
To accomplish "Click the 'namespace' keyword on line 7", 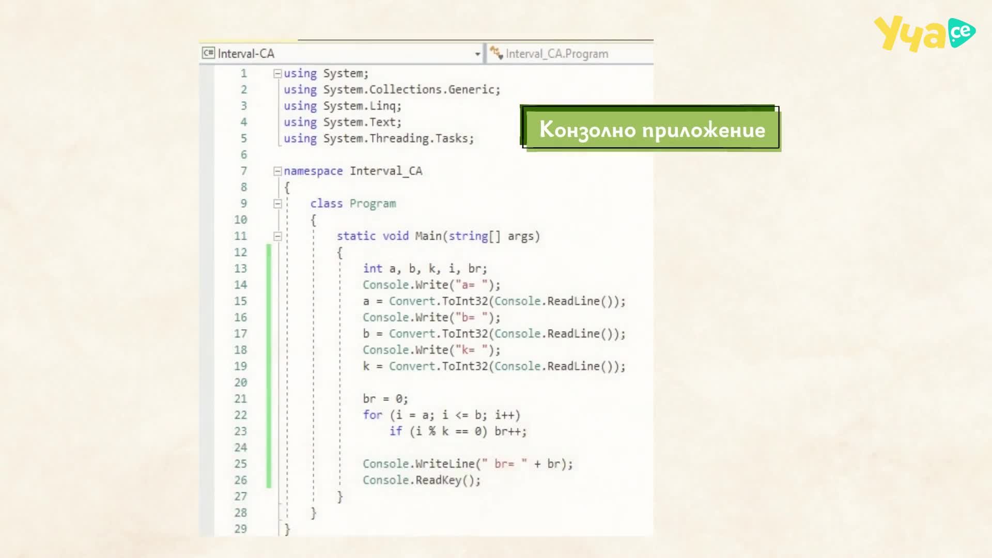I will tap(313, 172).
